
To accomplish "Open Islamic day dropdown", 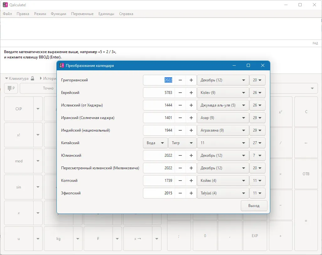I will click(257, 105).
